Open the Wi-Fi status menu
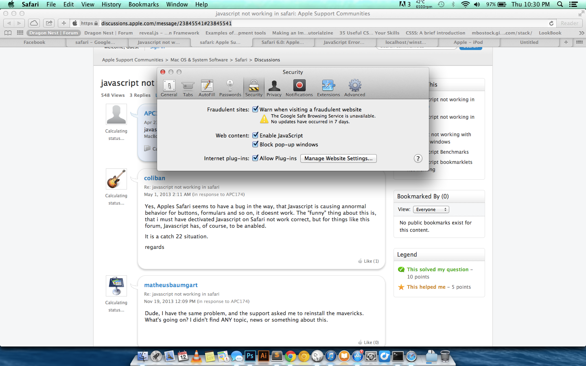Viewport: 586px width, 366px height. coord(465,4)
